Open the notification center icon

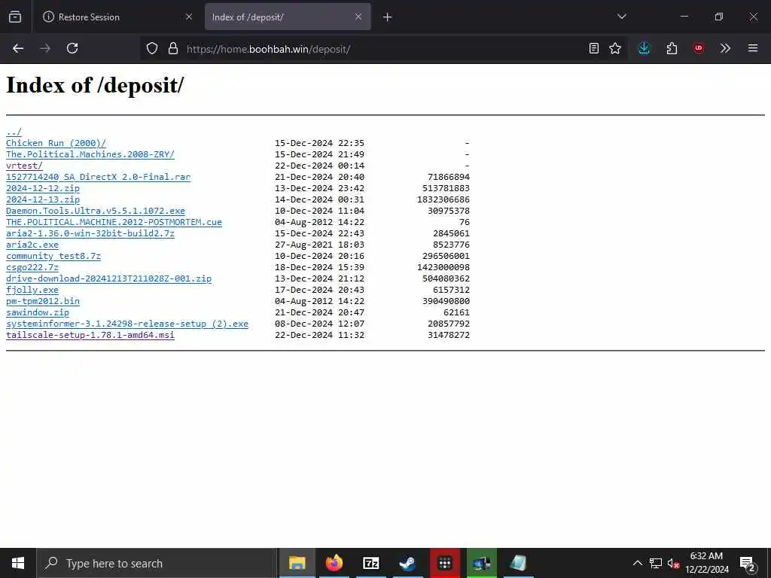tap(748, 563)
